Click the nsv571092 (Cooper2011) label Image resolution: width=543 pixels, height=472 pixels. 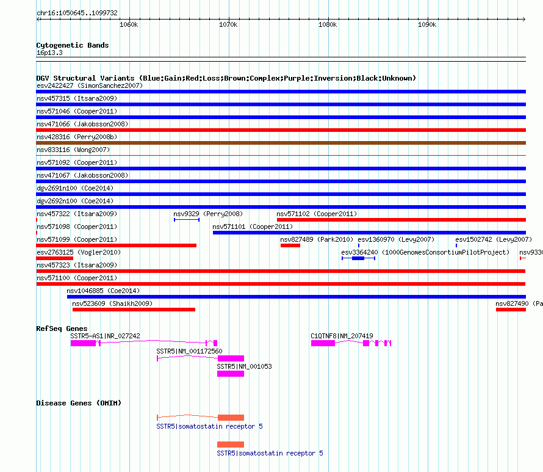coord(77,162)
